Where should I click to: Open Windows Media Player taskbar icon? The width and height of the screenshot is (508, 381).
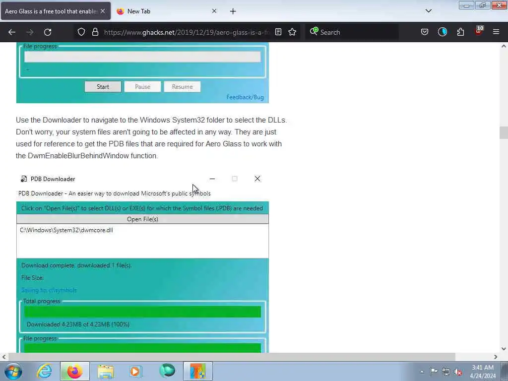click(135, 371)
